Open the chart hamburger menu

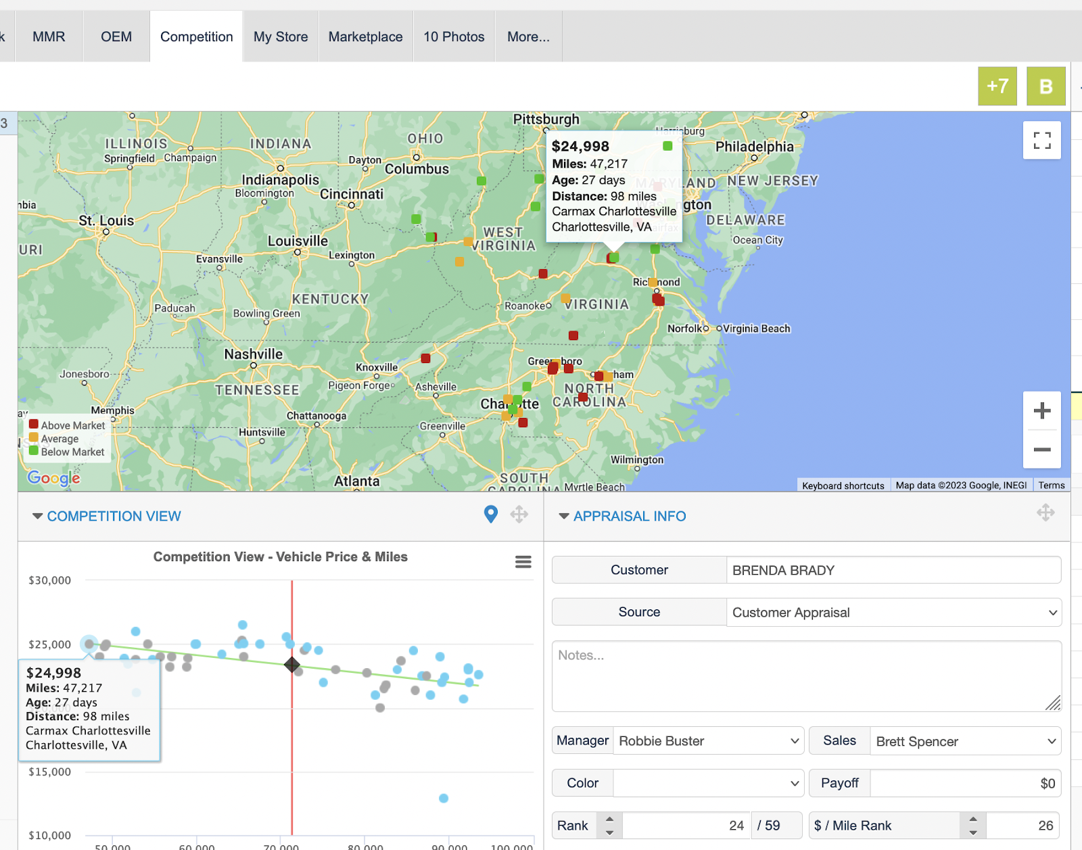coord(523,562)
